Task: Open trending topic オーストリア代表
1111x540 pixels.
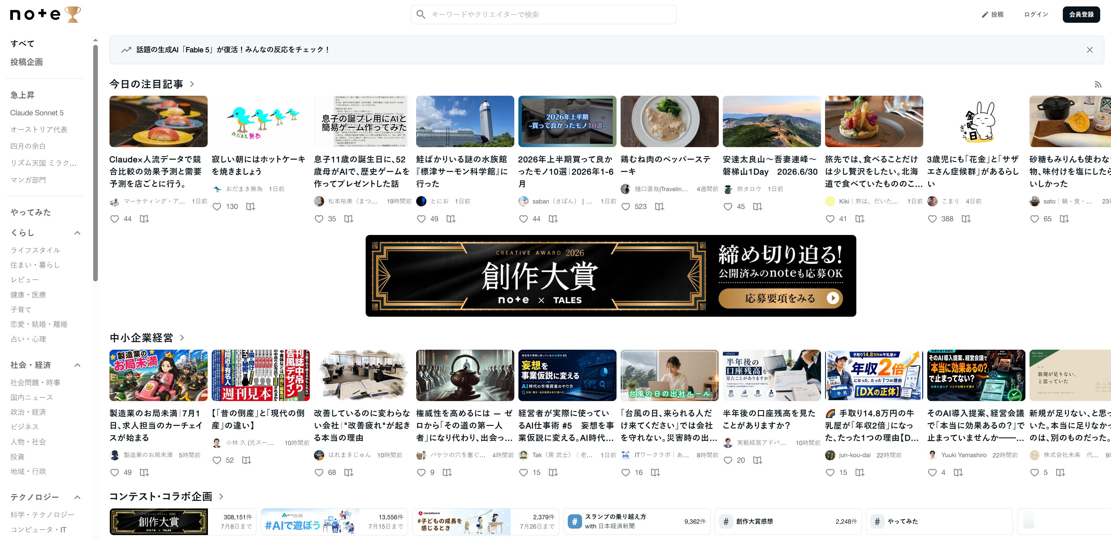Action: coord(39,130)
